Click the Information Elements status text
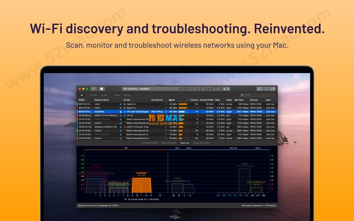The width and height of the screenshot is (354, 221). point(259,206)
